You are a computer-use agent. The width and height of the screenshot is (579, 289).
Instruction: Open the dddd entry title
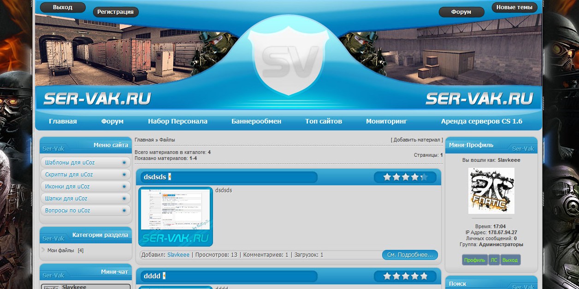pos(152,276)
